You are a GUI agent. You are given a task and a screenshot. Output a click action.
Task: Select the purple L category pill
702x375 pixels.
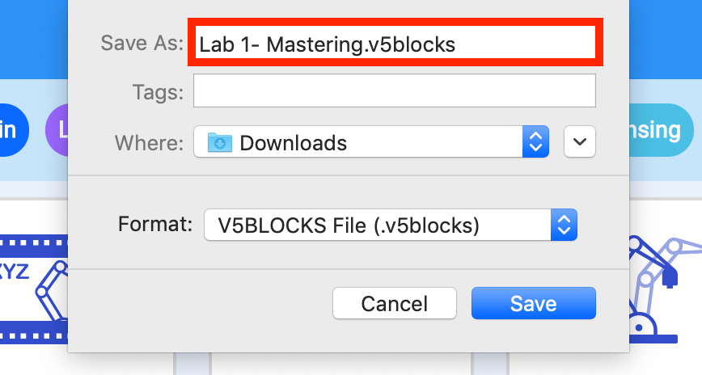[x=57, y=130]
